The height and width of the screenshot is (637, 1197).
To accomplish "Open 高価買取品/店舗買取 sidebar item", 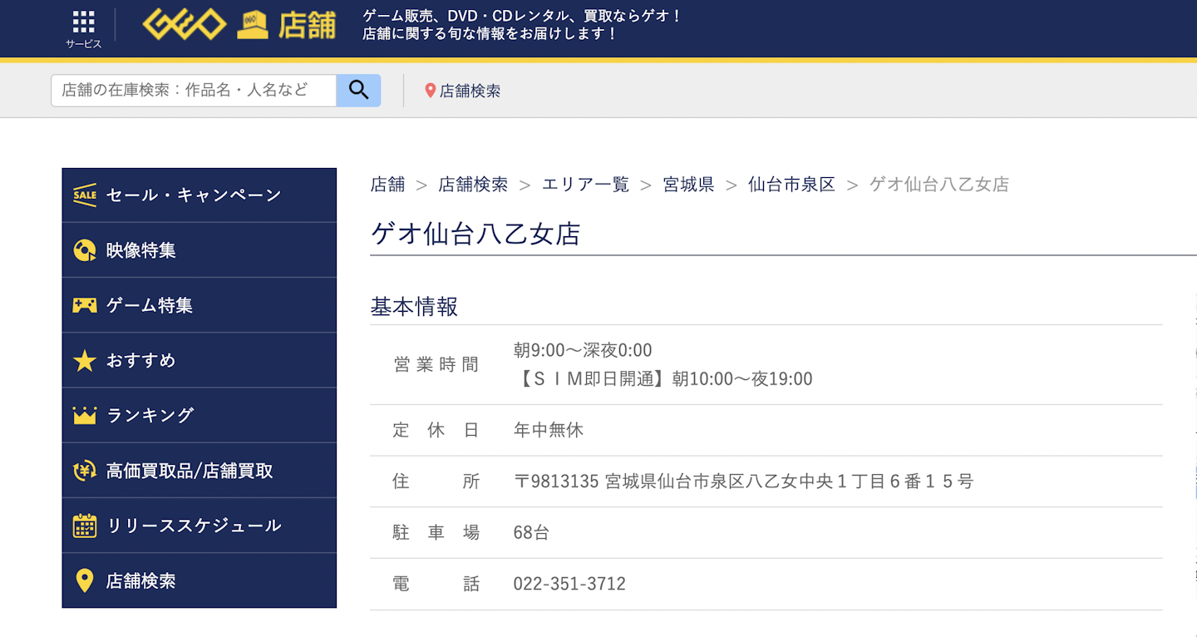I will coord(190,471).
